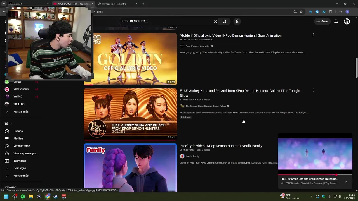Open the YouTube account avatar menu
The image size is (358, 201).
(x=347, y=21)
